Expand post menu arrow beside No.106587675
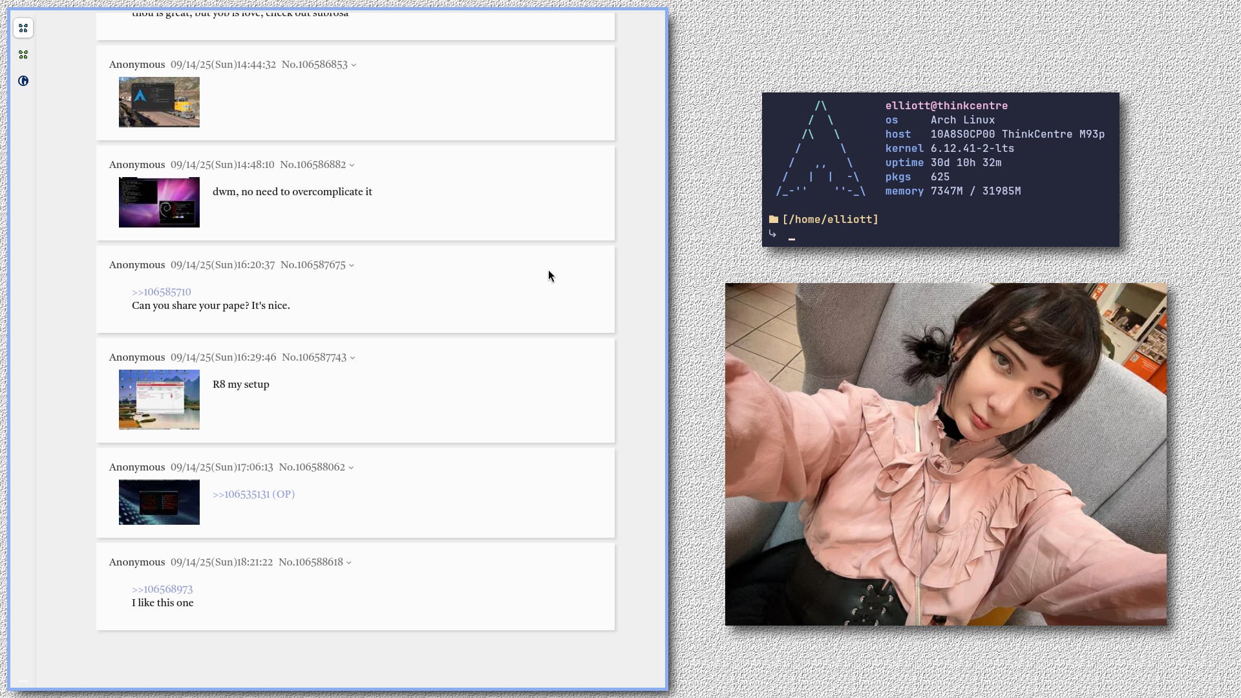 (x=352, y=266)
